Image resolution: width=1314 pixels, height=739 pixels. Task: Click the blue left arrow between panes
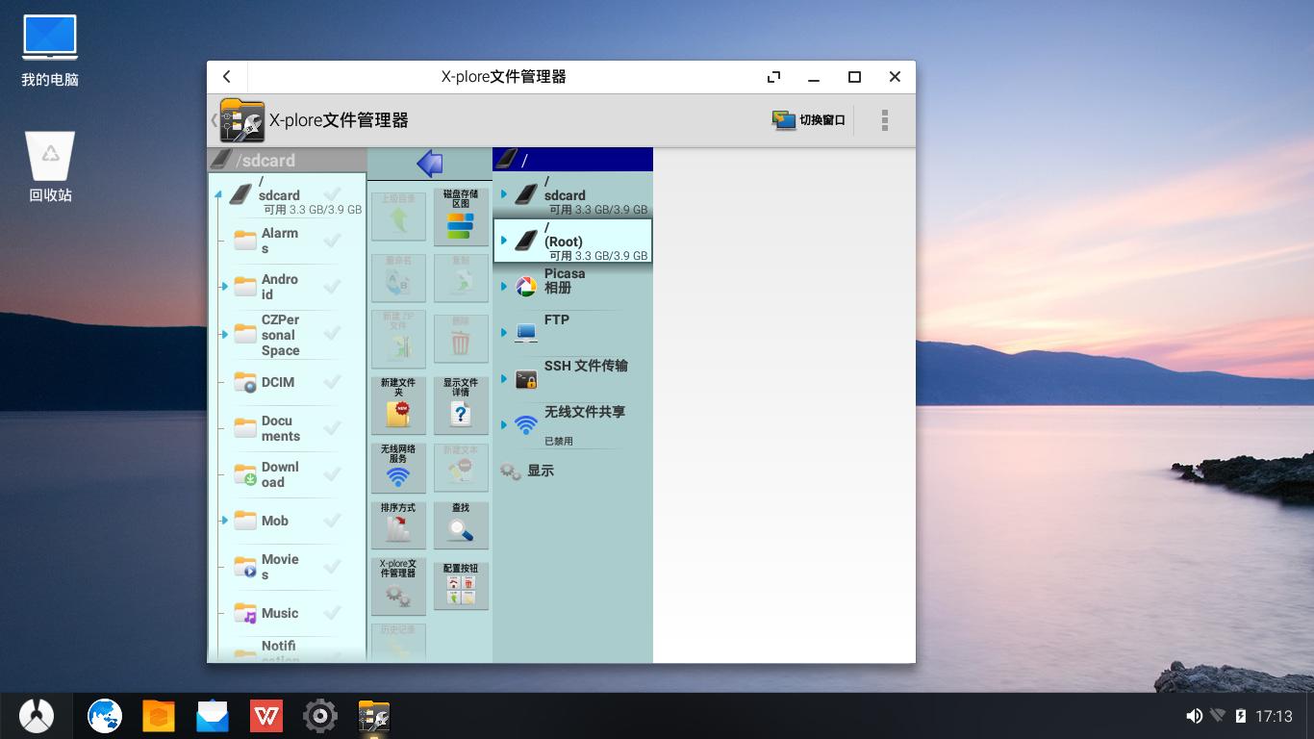[x=429, y=164]
